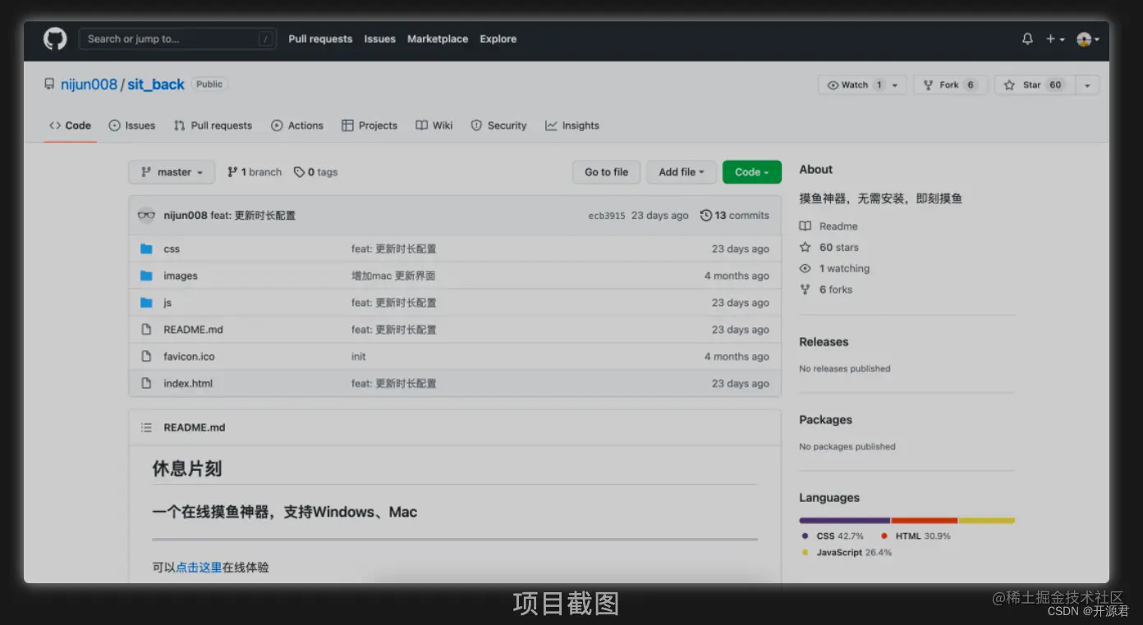
Task: Open the init commit message for favicon.ico
Action: pyautogui.click(x=359, y=357)
